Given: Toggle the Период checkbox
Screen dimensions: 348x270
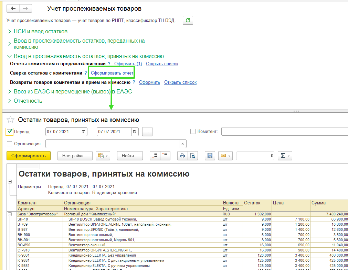Looking at the screenshot, I should pos(9,132).
